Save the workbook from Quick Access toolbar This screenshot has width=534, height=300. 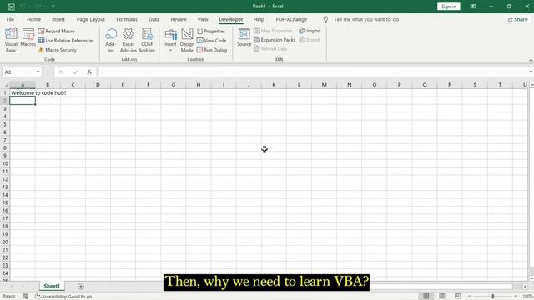[11, 7]
